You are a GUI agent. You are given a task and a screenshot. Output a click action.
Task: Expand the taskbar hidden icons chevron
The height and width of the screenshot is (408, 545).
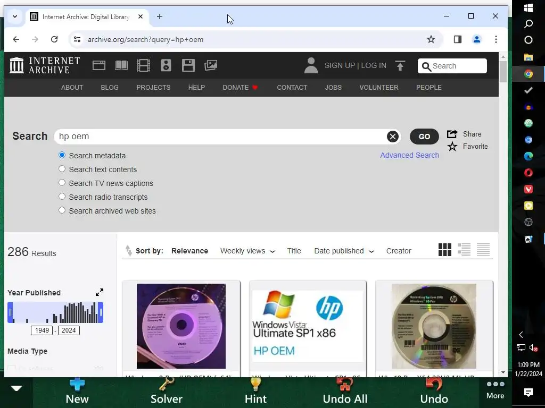(521, 335)
